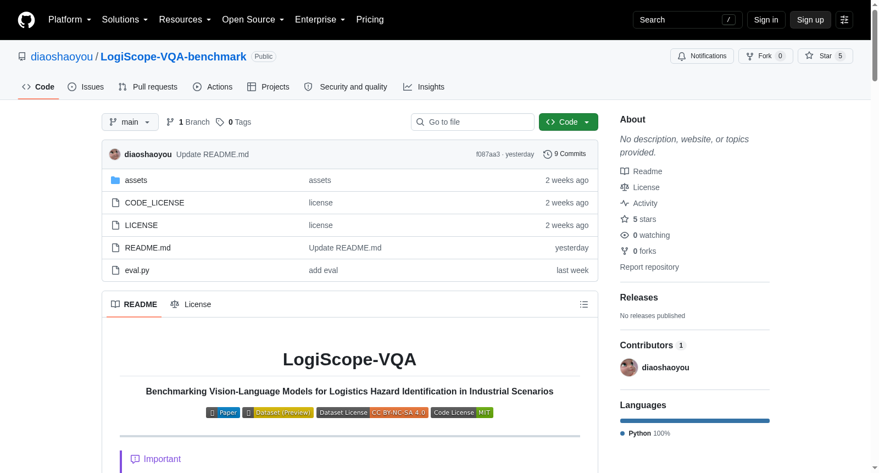Click the file icon next to eval.py
879x473 pixels.
click(115, 270)
